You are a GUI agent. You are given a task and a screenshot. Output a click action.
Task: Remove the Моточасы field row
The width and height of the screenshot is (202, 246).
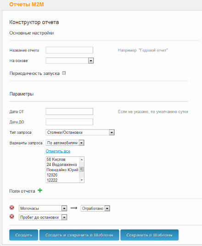coord(12,207)
